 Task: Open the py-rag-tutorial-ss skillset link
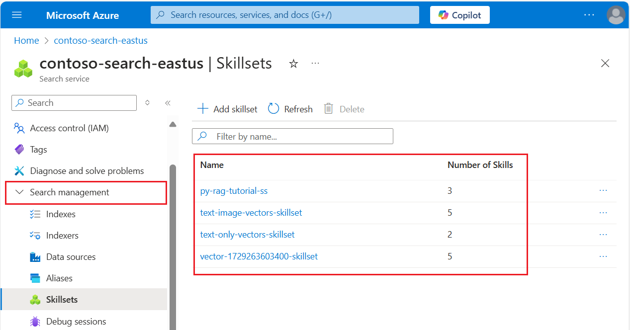(234, 191)
